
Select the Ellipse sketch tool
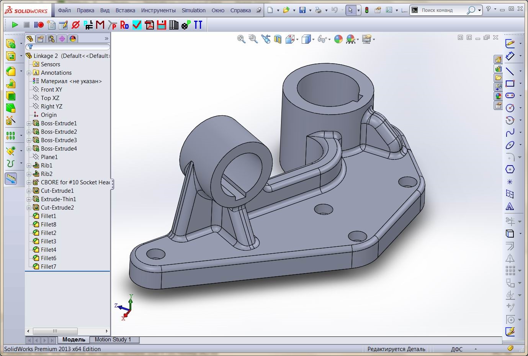pyautogui.click(x=510, y=145)
